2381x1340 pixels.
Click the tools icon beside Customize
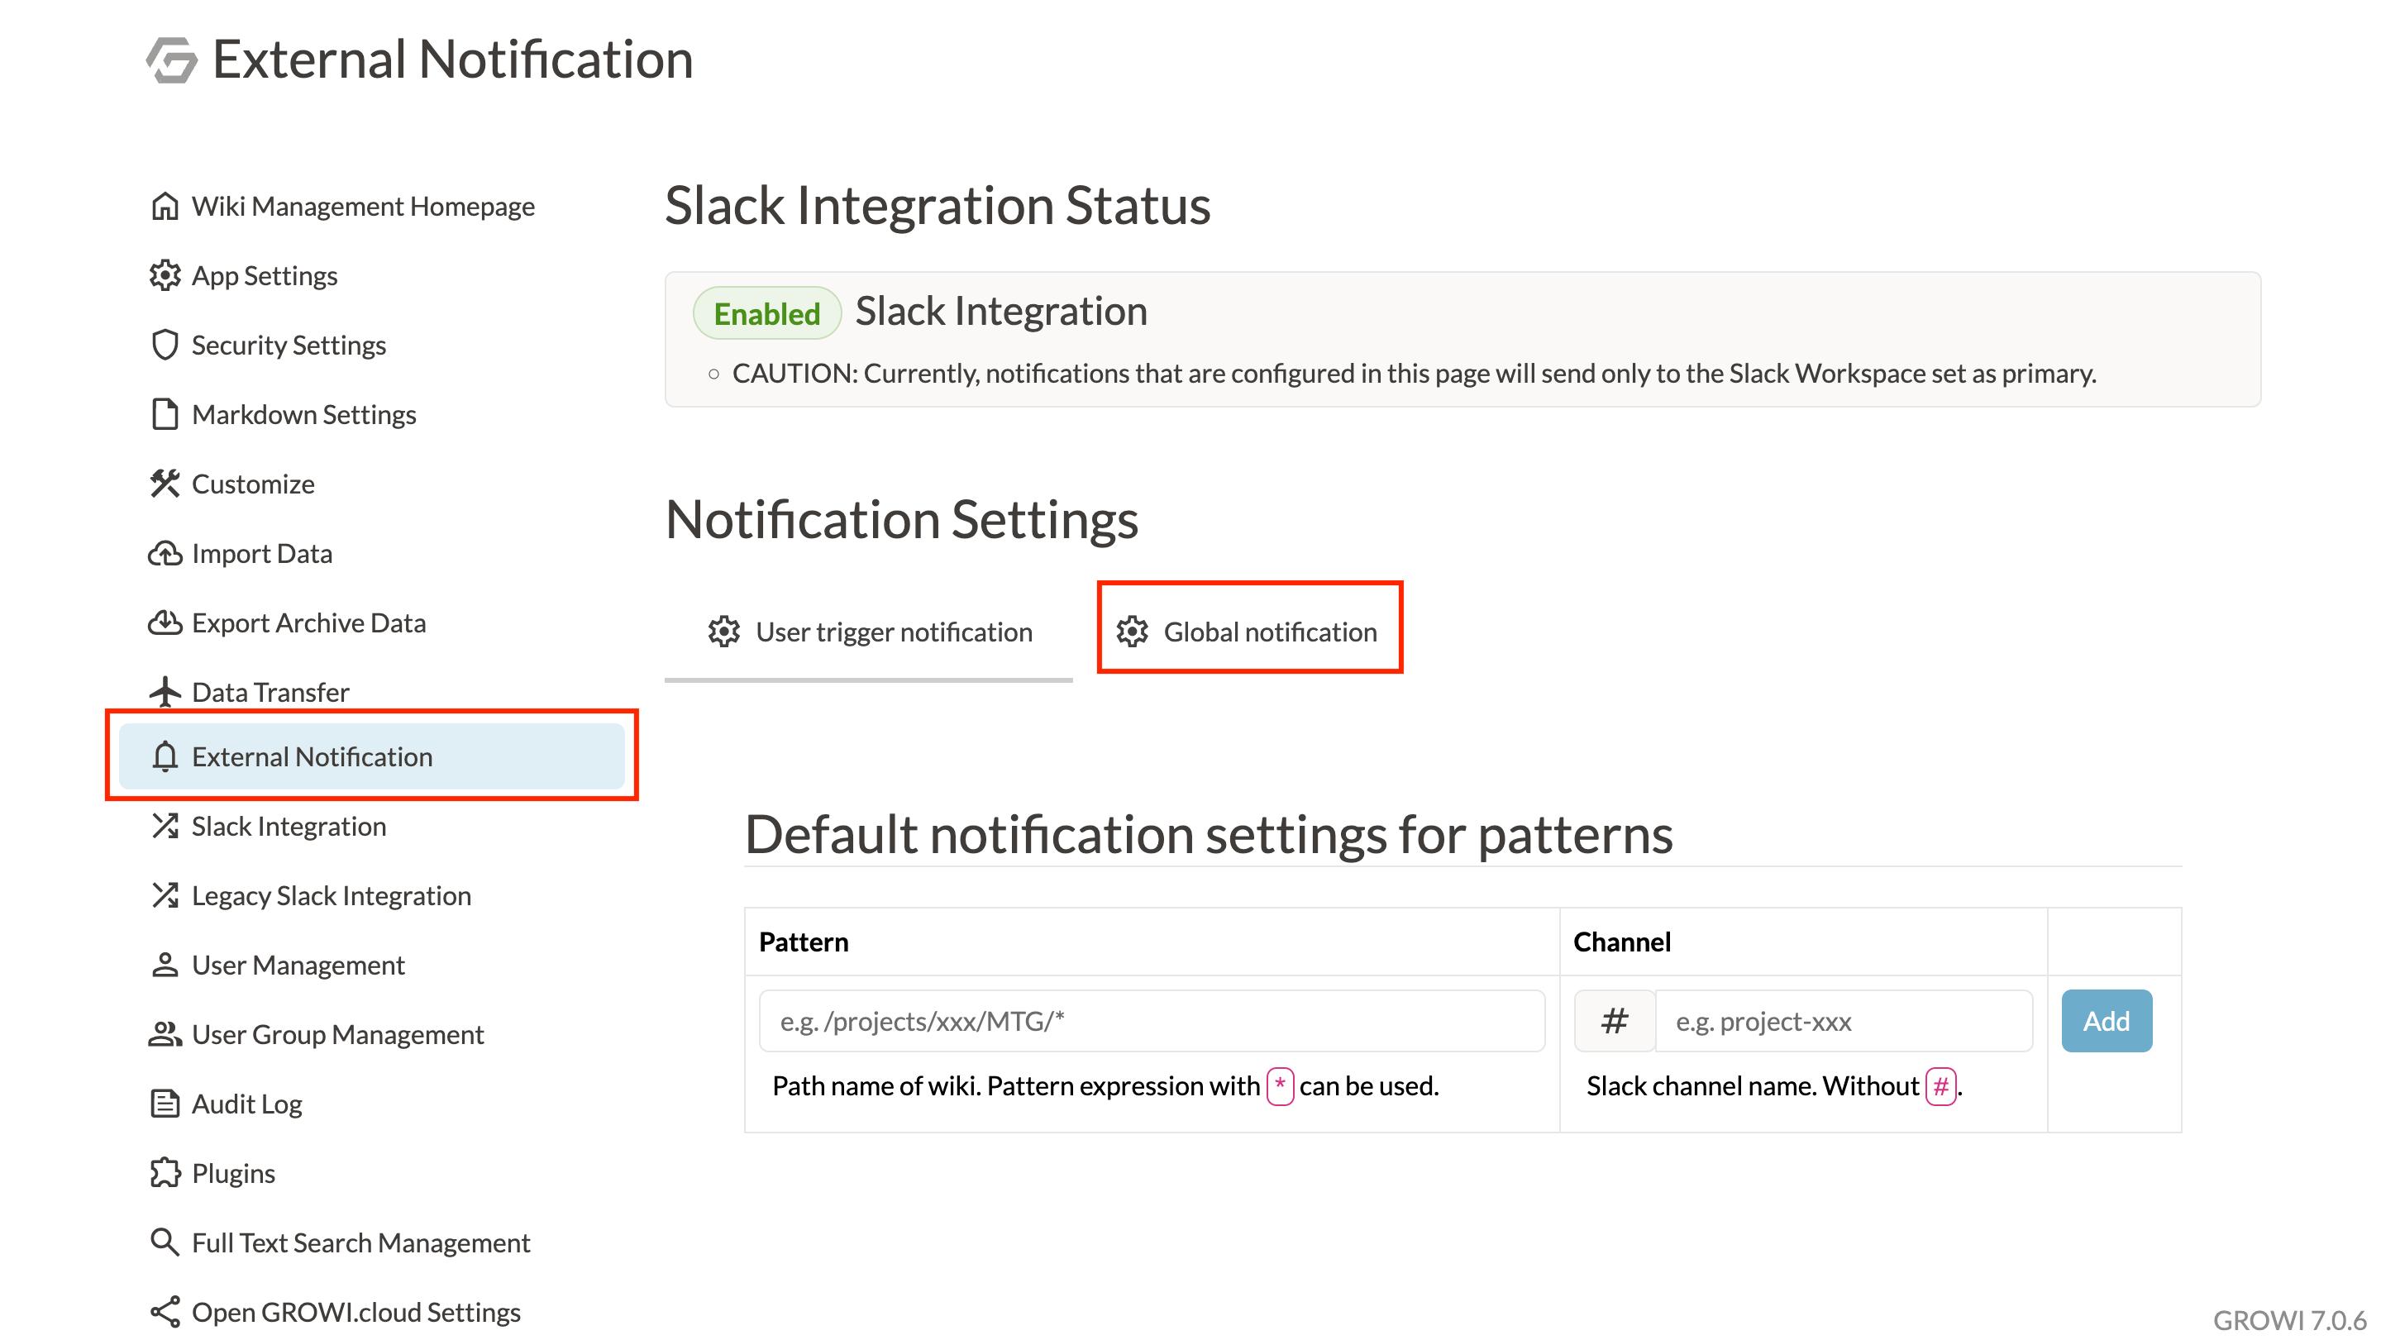tap(165, 484)
